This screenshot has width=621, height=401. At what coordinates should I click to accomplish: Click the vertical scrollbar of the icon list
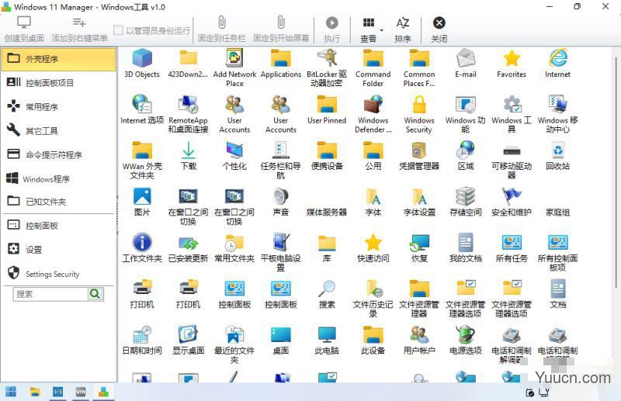tap(616, 172)
